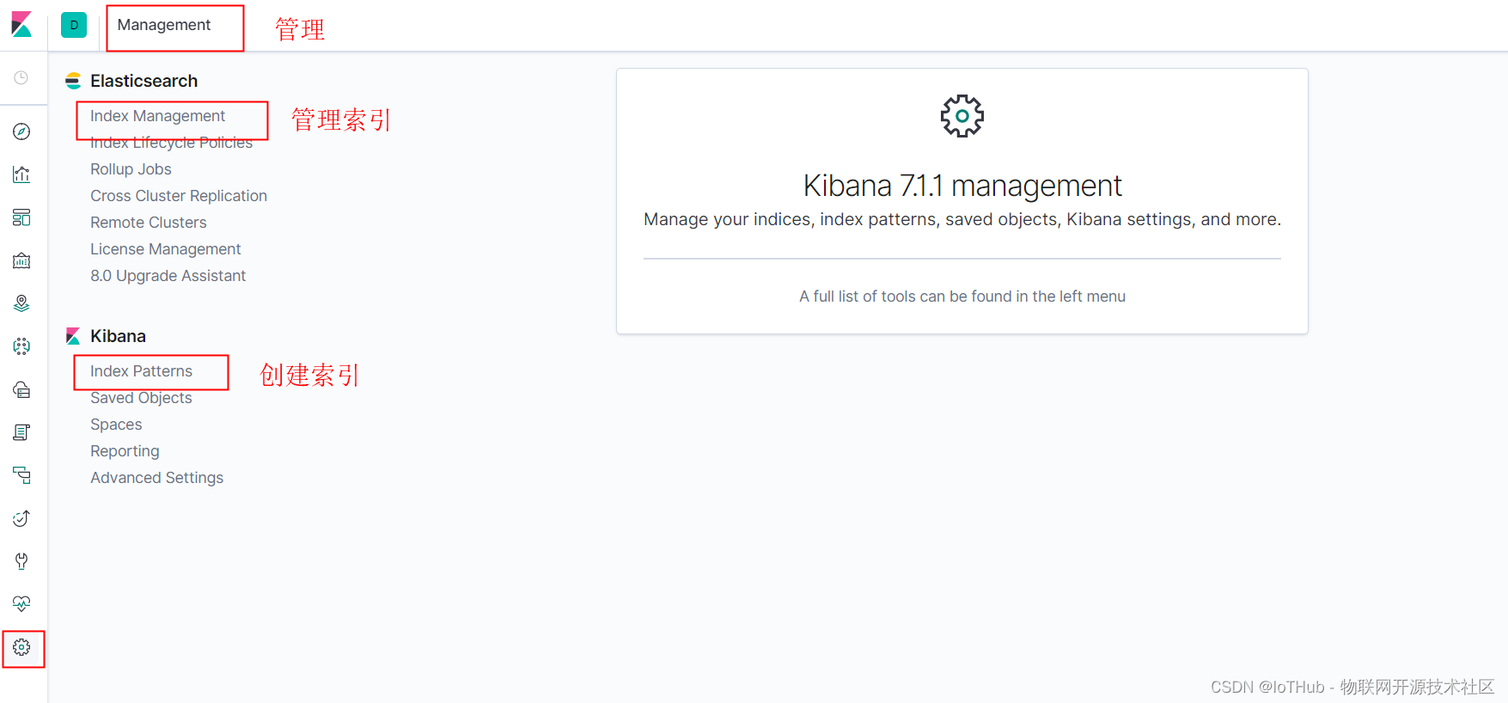The image size is (1508, 703).
Task: Click the Kibana logo in the top-left corner
Action: coord(21,25)
